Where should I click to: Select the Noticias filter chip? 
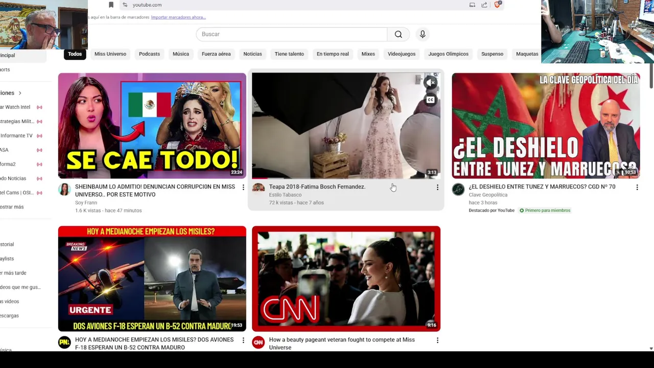(x=252, y=54)
